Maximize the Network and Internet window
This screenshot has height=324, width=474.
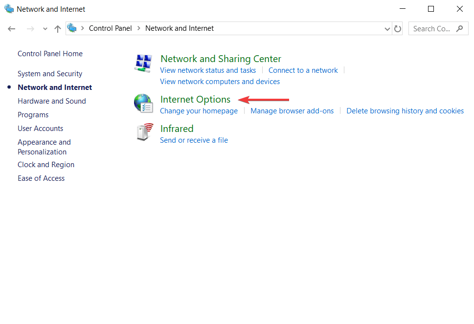point(431,9)
